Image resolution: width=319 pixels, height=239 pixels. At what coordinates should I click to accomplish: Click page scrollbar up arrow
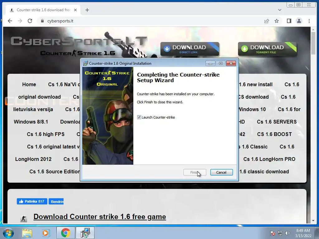coord(313,30)
